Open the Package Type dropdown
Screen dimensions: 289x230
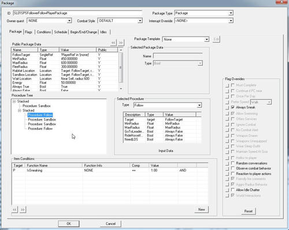231,13
